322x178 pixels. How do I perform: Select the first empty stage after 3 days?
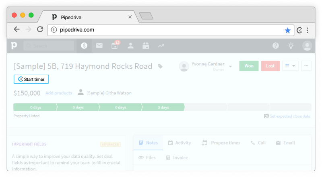(206, 107)
